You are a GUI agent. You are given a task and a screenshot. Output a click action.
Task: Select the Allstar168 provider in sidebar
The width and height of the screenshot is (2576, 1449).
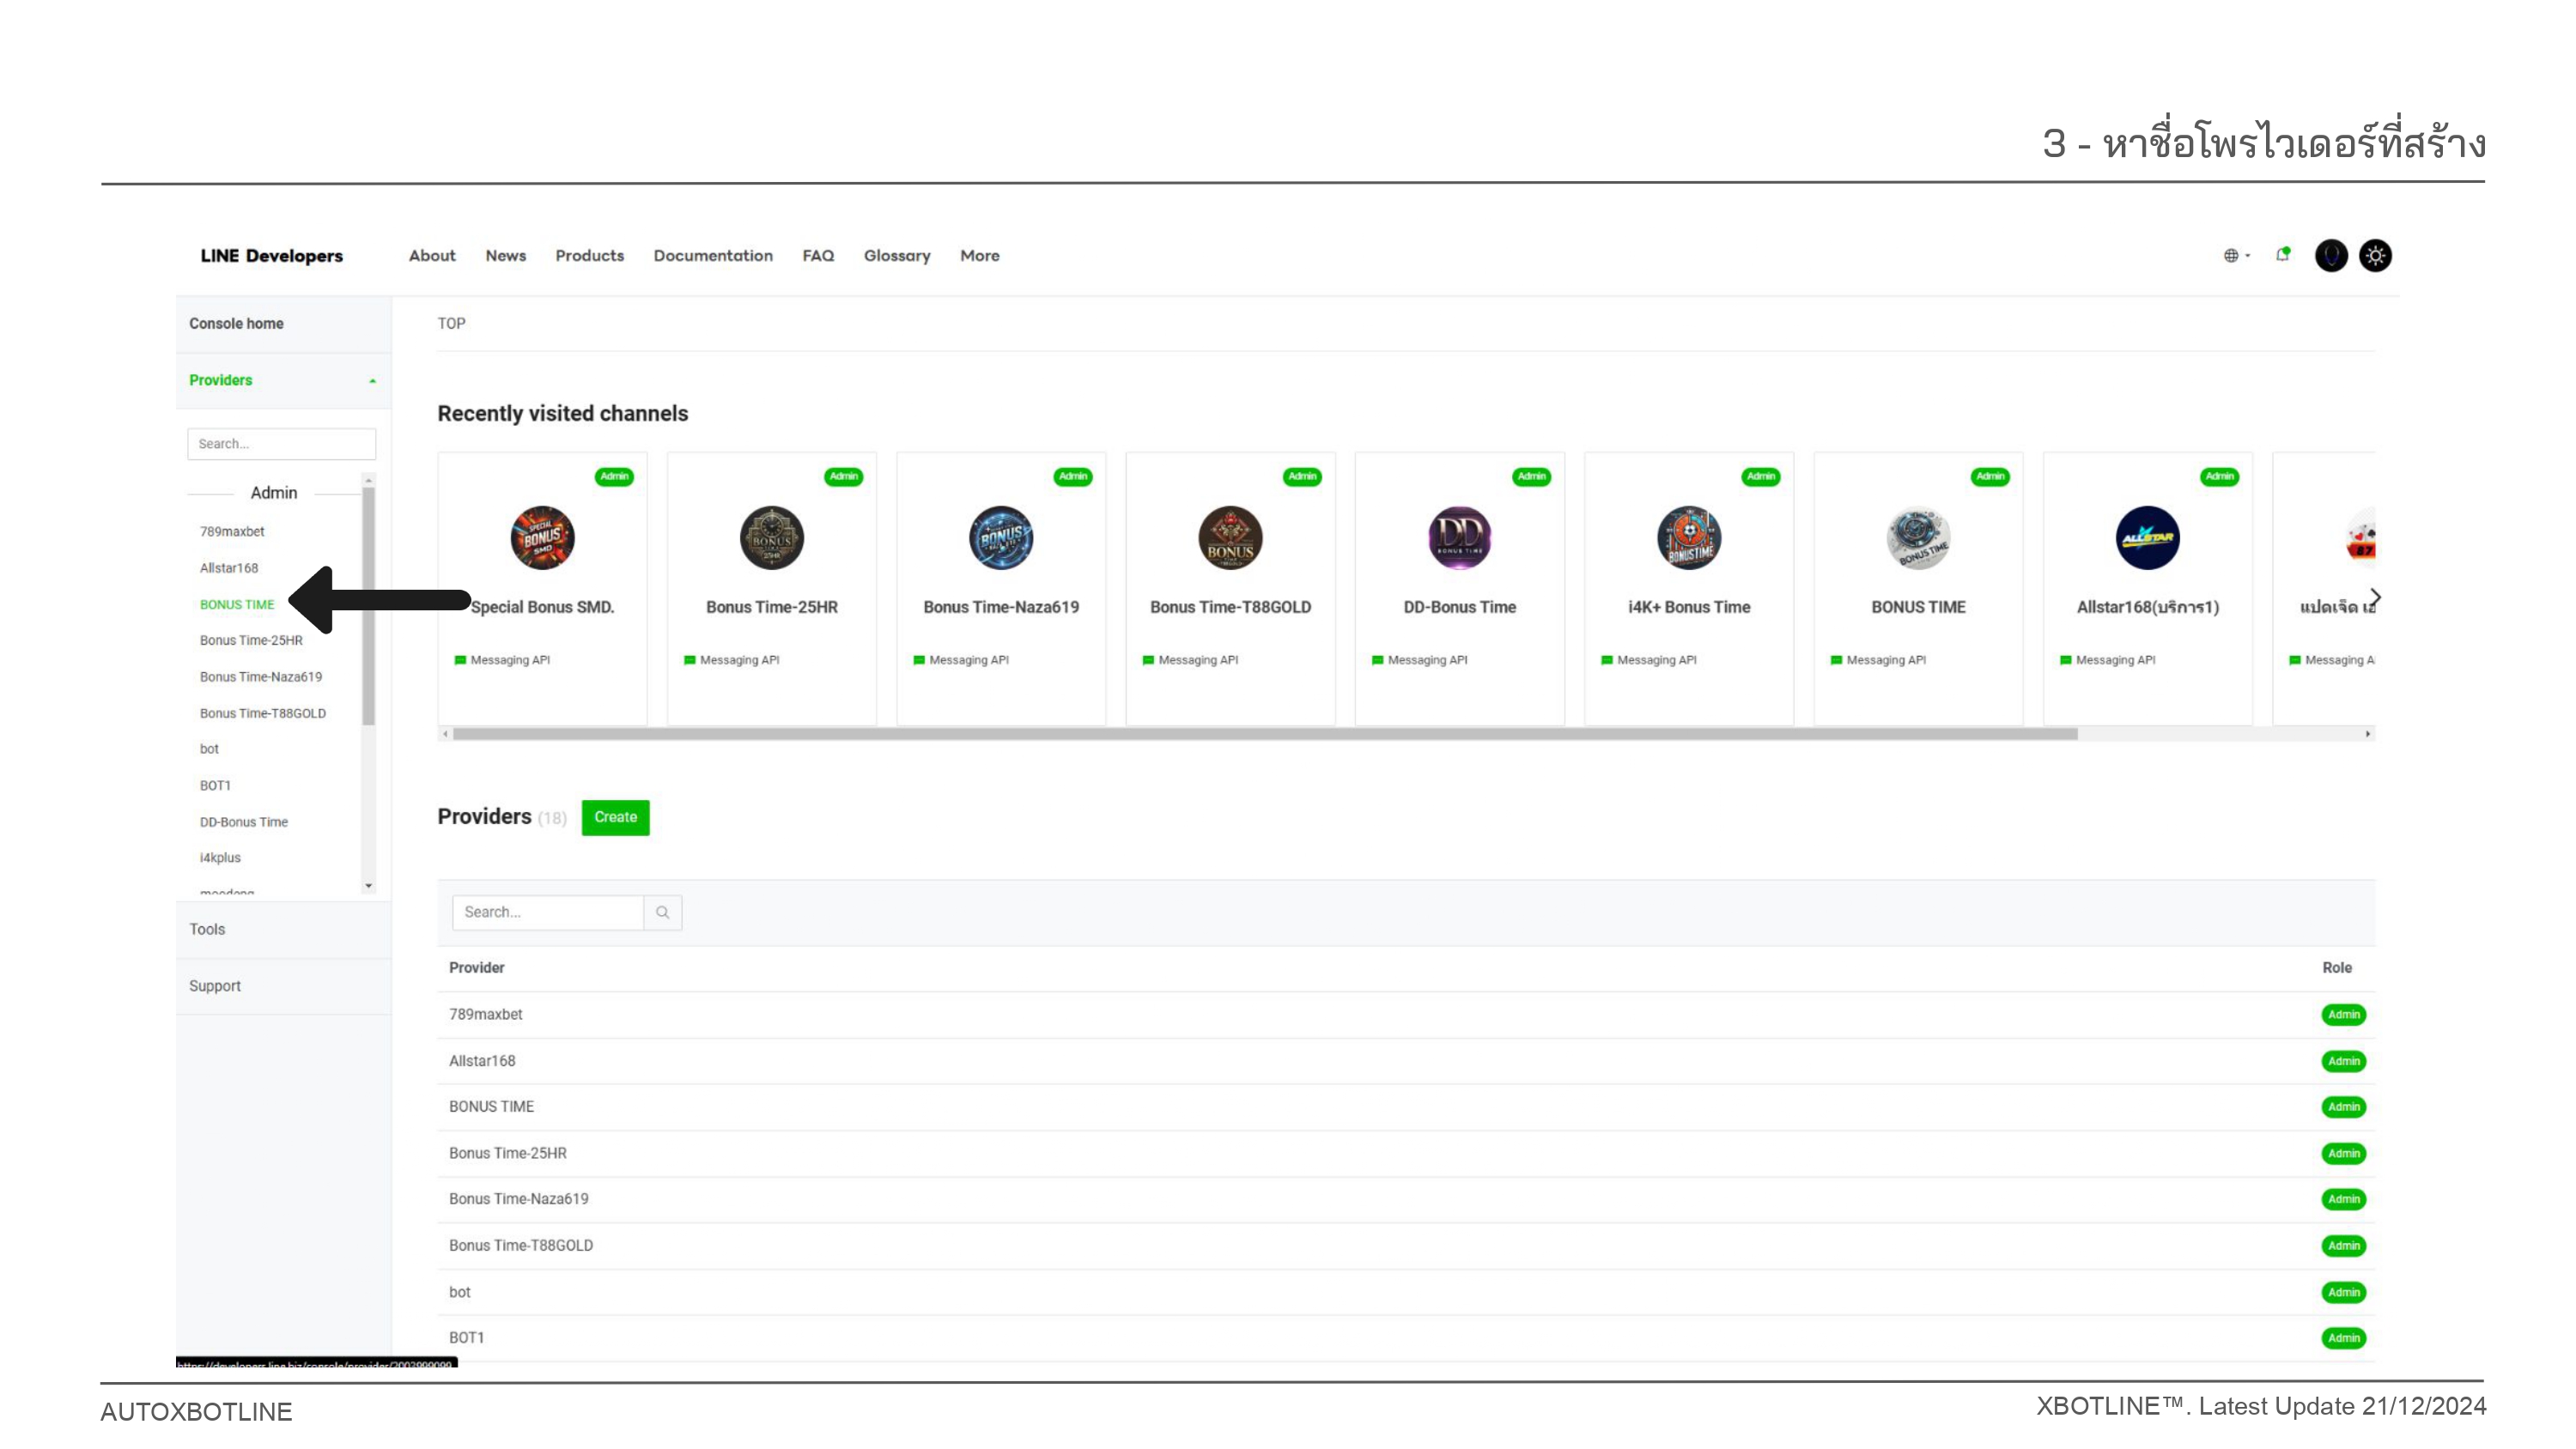click(x=229, y=567)
